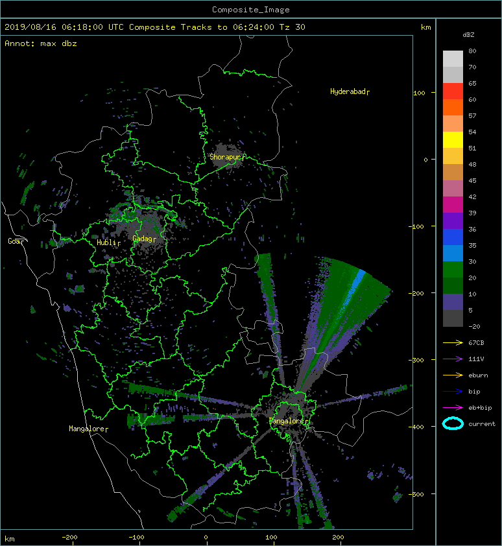Click the km unit label at the bottom left
Viewport: 502px width, 546px height.
10,539
